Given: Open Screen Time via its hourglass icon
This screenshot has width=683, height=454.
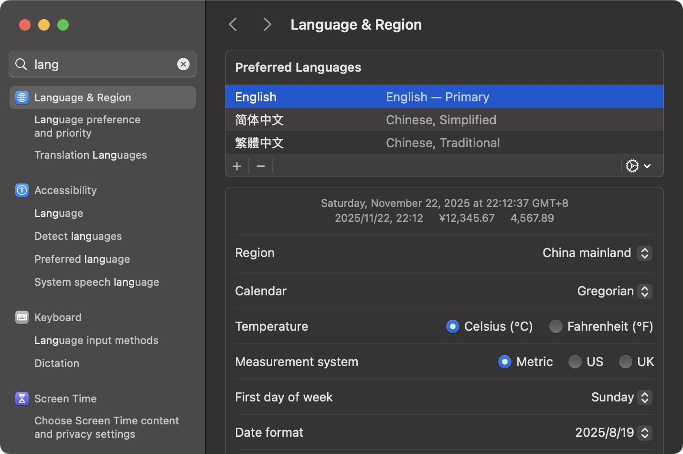Looking at the screenshot, I should click(21, 399).
